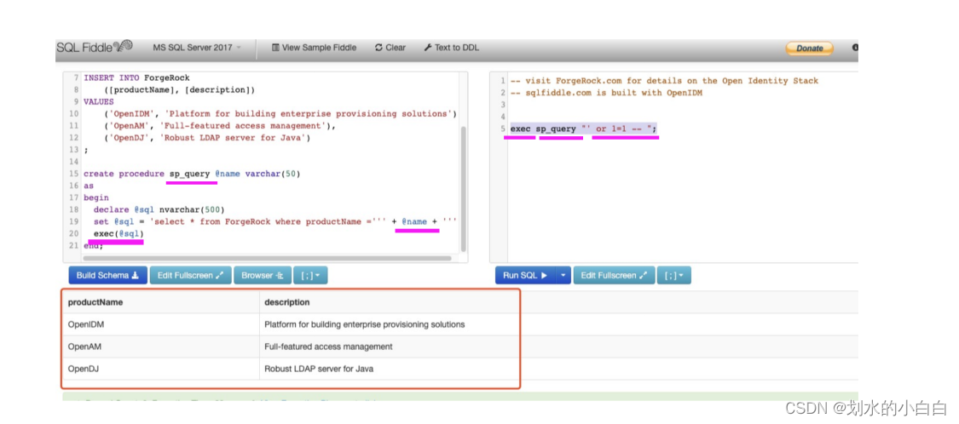Select the OpenDJ cell
Image resolution: width=959 pixels, height=424 pixels.
tap(161, 369)
